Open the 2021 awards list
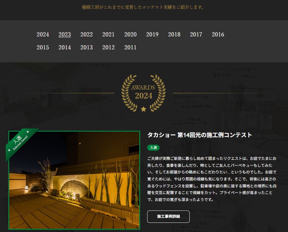This screenshot has height=232, width=288. point(108,34)
